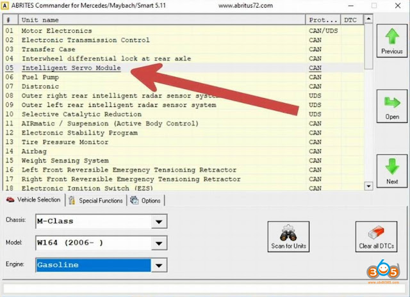
Task: Click the Unit name column header
Action: [162, 20]
